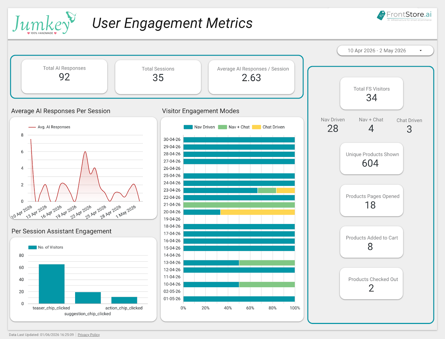Image resolution: width=445 pixels, height=339 pixels.
Task: Click the Chat Driven value 3
Action: 409,129
